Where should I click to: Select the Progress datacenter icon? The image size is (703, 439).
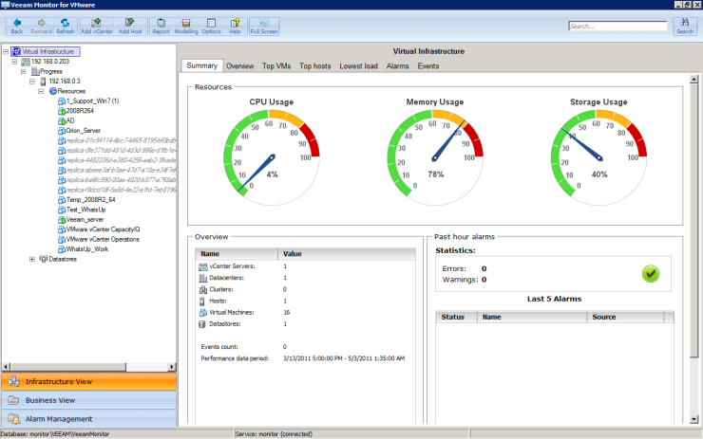[35, 71]
